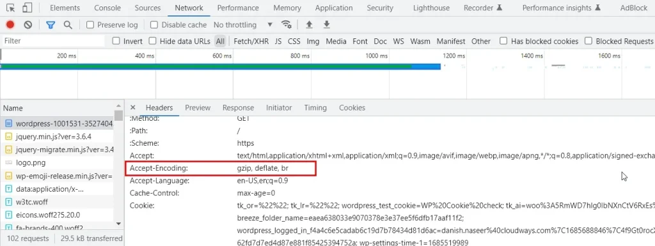
Task: Enable the Disable cache checkbox
Action: click(154, 24)
